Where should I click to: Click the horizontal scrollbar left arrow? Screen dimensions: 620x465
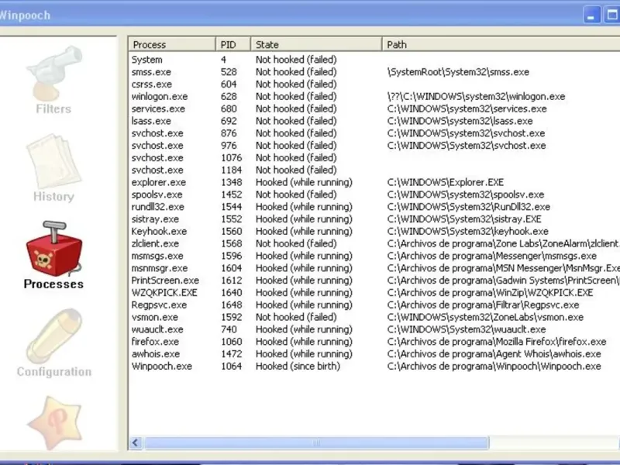(x=136, y=443)
